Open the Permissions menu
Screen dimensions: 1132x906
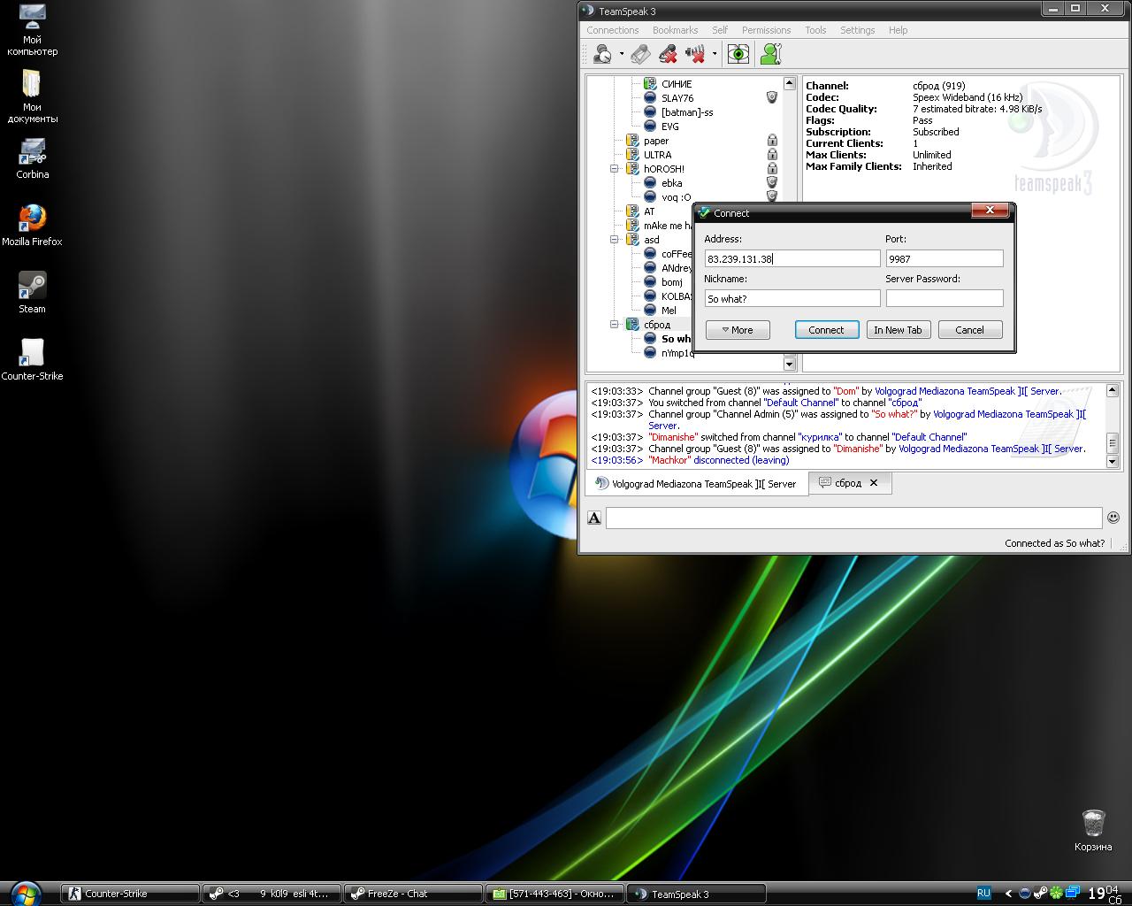[766, 30]
